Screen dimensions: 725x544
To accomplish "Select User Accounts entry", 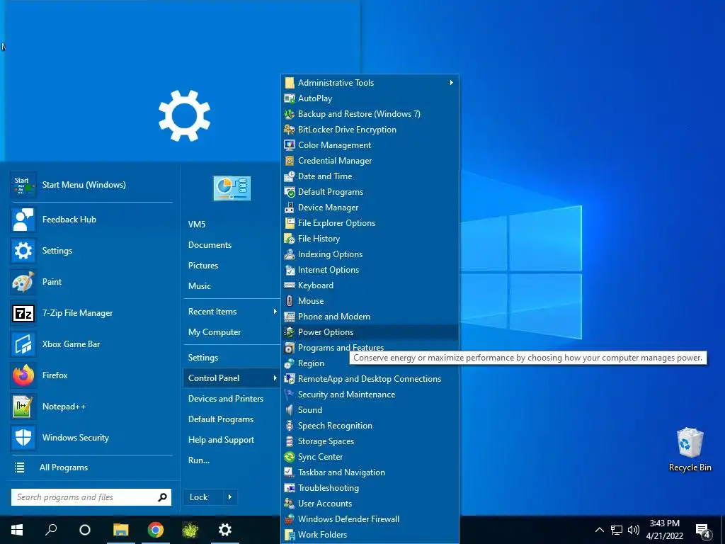I will [370, 504].
